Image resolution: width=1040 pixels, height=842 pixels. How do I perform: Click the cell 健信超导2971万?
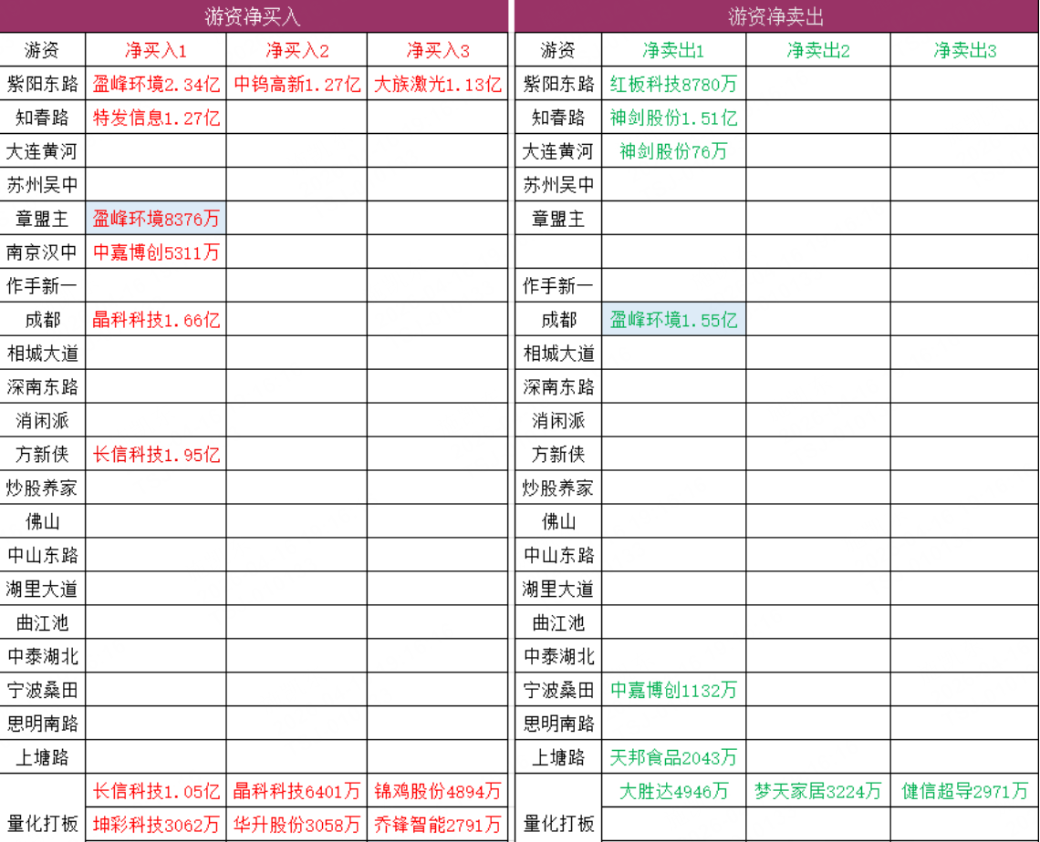coord(964,791)
